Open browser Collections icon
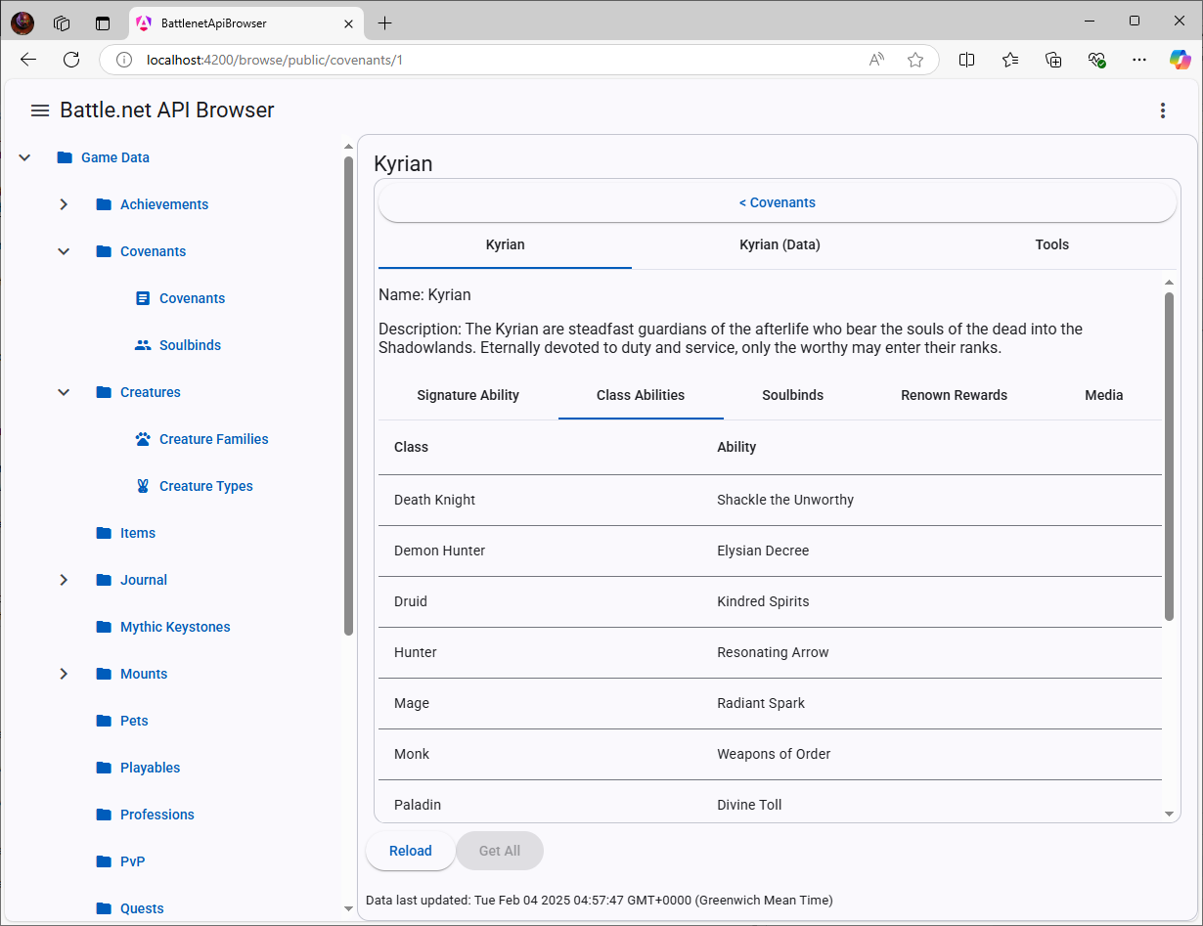The image size is (1203, 926). 1053,60
